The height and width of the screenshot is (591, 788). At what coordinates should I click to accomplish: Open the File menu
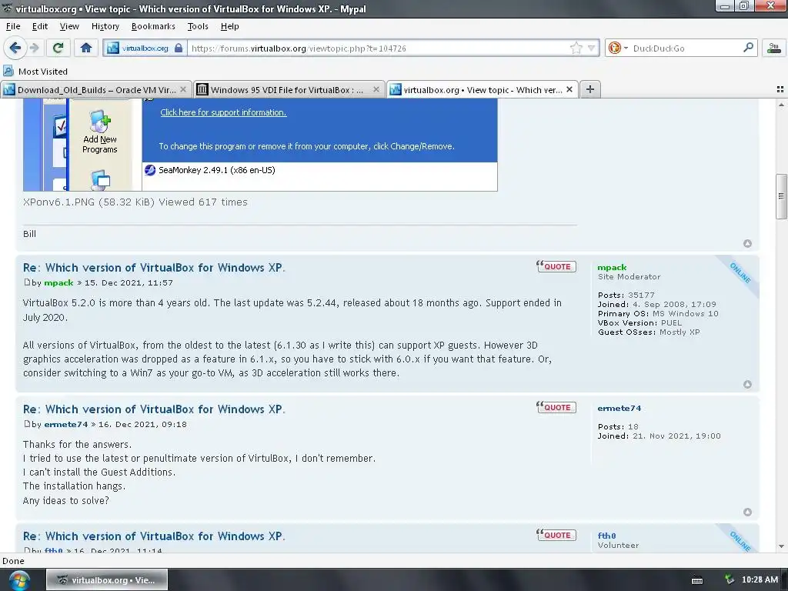13,26
